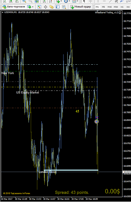Image resolution: width=131 pixels, height=202 pixels.
Task: Click 30 Mar 18:09 on time axis
Action: 92,199
